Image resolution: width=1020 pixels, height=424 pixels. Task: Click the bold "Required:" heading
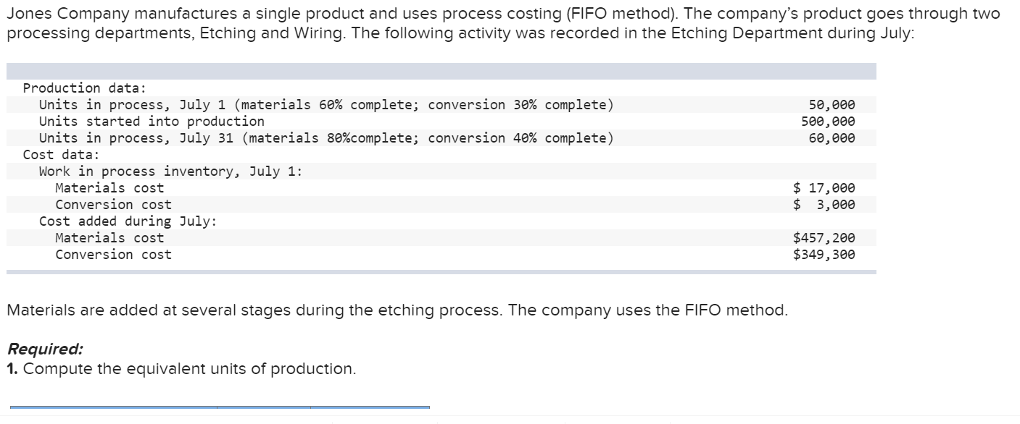[45, 349]
